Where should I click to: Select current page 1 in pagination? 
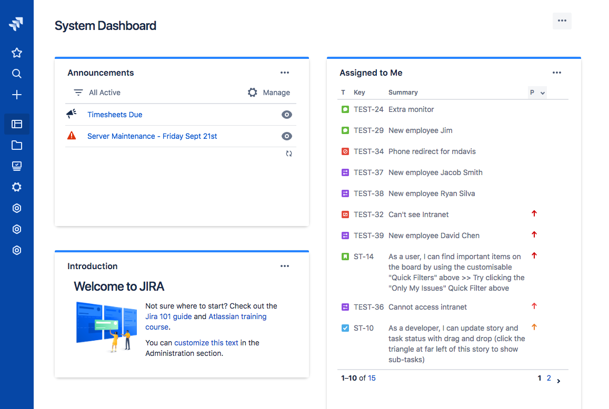pyautogui.click(x=540, y=378)
